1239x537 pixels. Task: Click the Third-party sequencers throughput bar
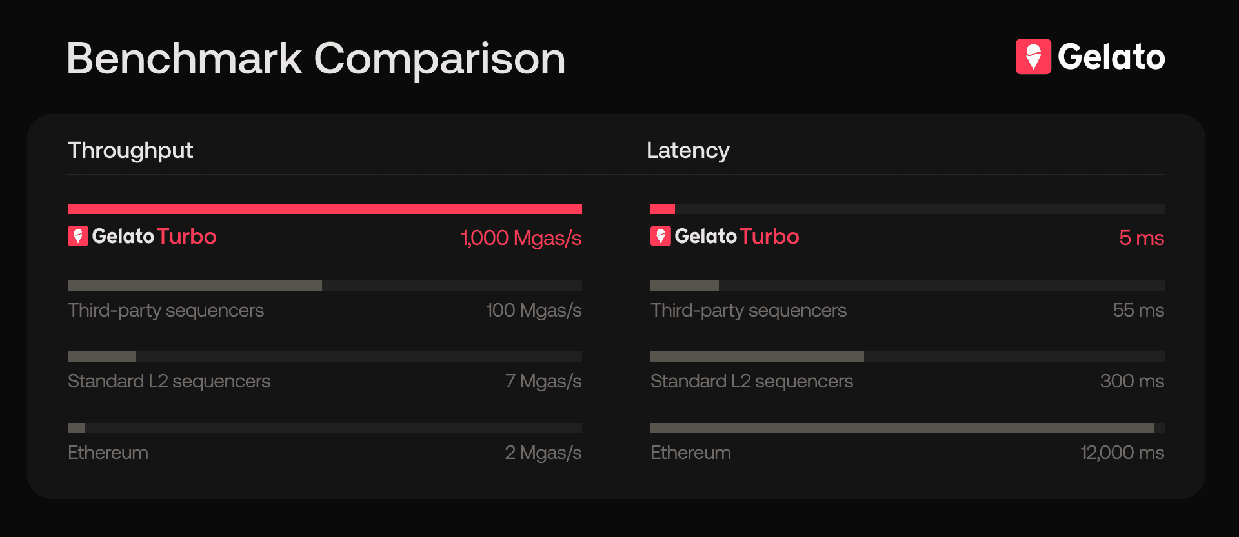[x=194, y=286]
